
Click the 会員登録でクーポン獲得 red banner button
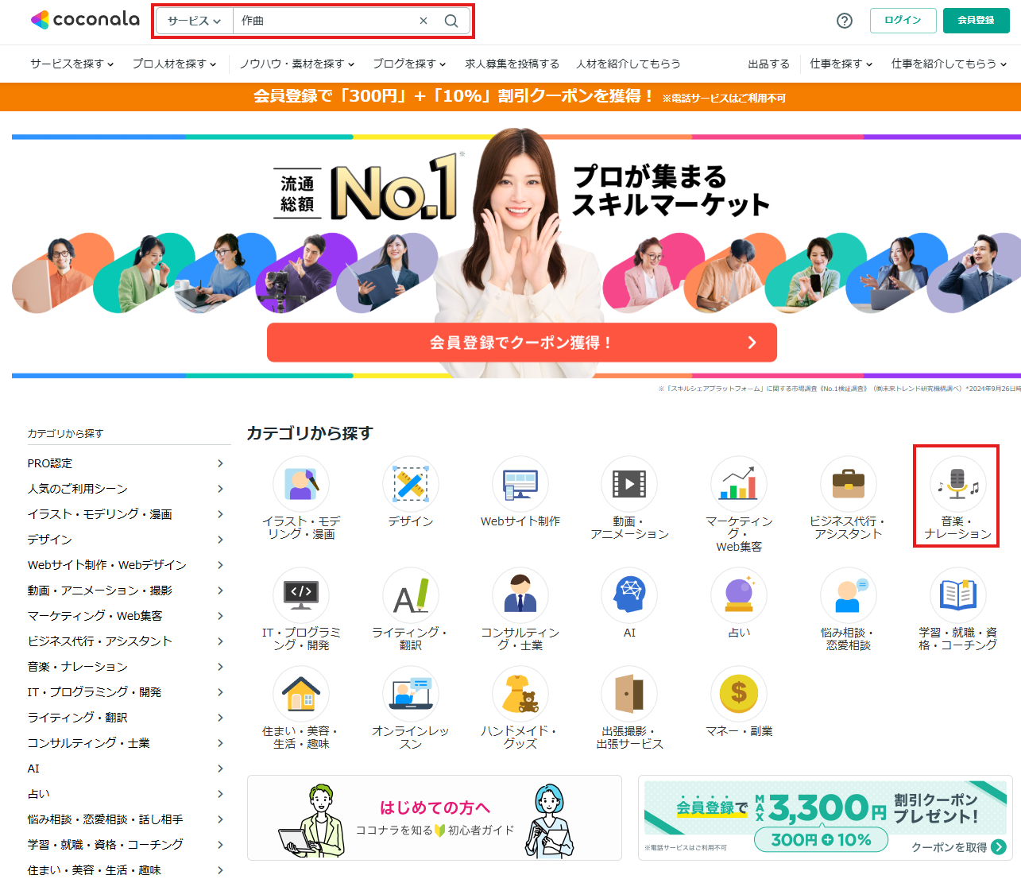522,343
